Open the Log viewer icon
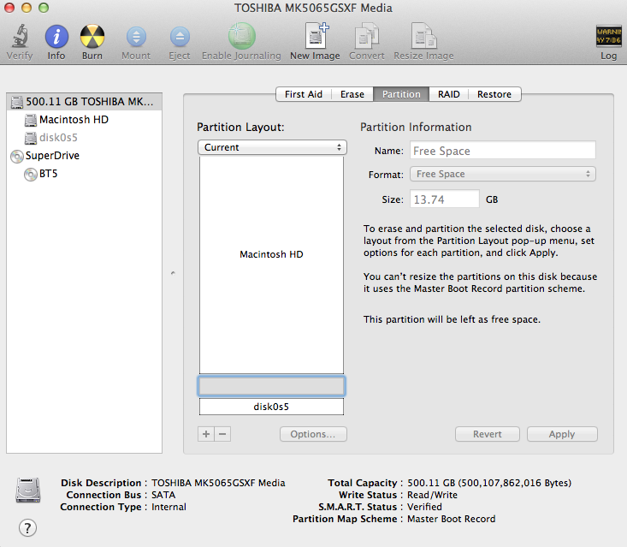Screen dimensions: 627x547 608,37
